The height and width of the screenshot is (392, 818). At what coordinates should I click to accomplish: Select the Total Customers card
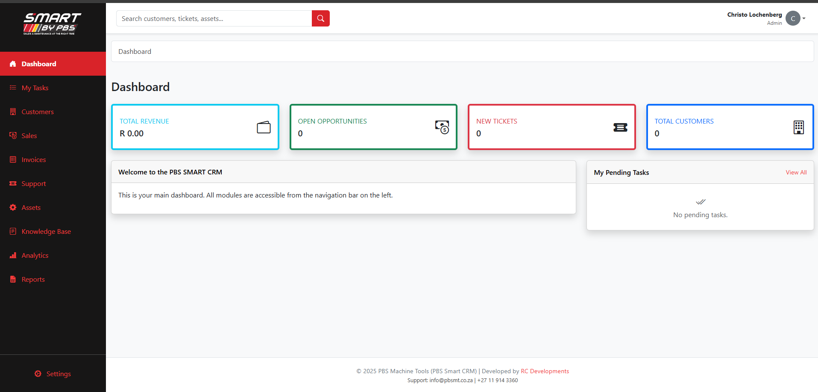tap(730, 127)
